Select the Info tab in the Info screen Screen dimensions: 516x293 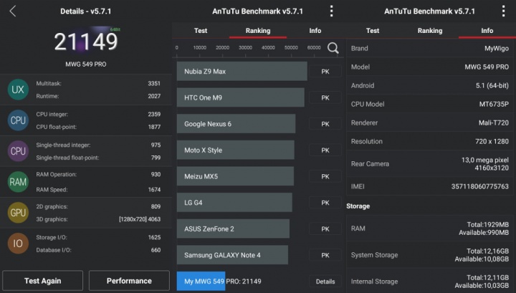click(x=487, y=31)
